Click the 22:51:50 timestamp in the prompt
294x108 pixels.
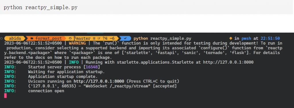click(x=270, y=38)
